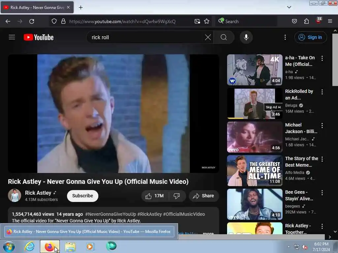Click the vertical page scrollbar thumb
The height and width of the screenshot is (253, 338).
[x=335, y=60]
